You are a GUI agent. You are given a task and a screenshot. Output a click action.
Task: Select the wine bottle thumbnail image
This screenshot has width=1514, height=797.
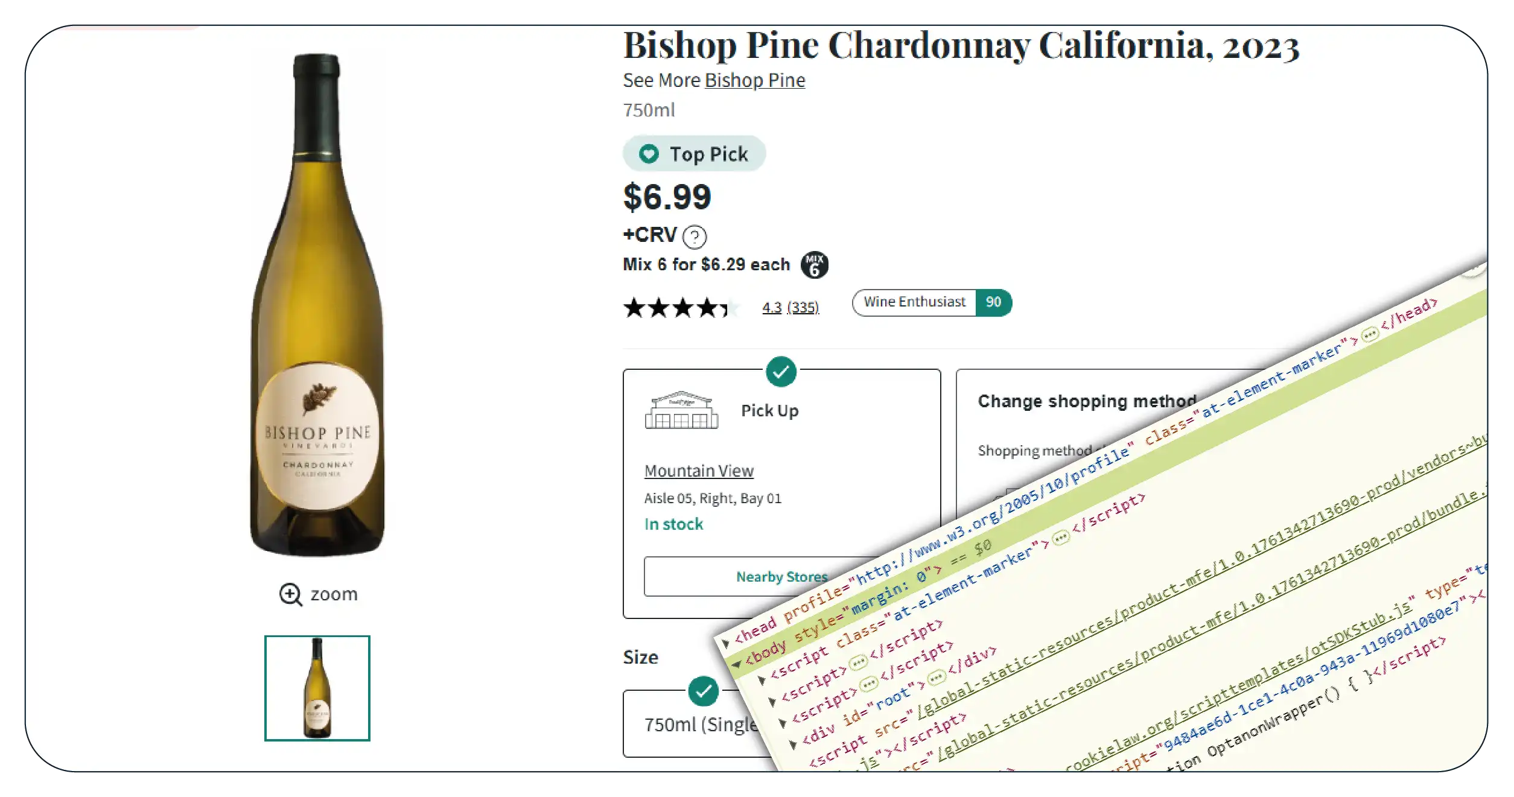317,688
